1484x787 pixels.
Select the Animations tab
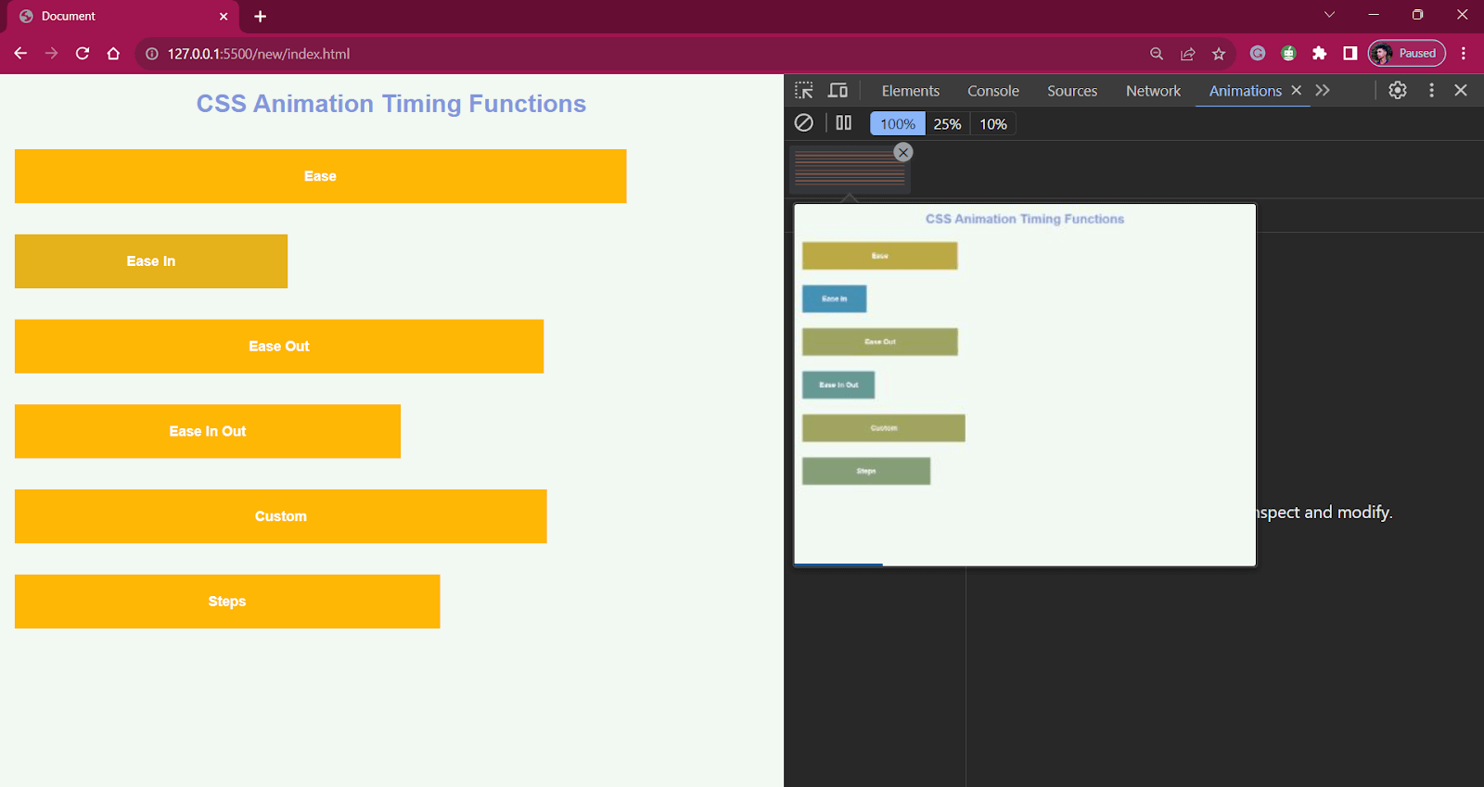[1245, 91]
